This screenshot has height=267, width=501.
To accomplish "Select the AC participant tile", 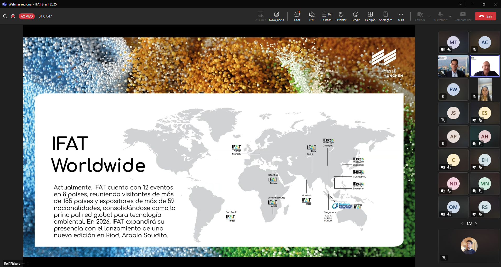I will tap(485, 42).
